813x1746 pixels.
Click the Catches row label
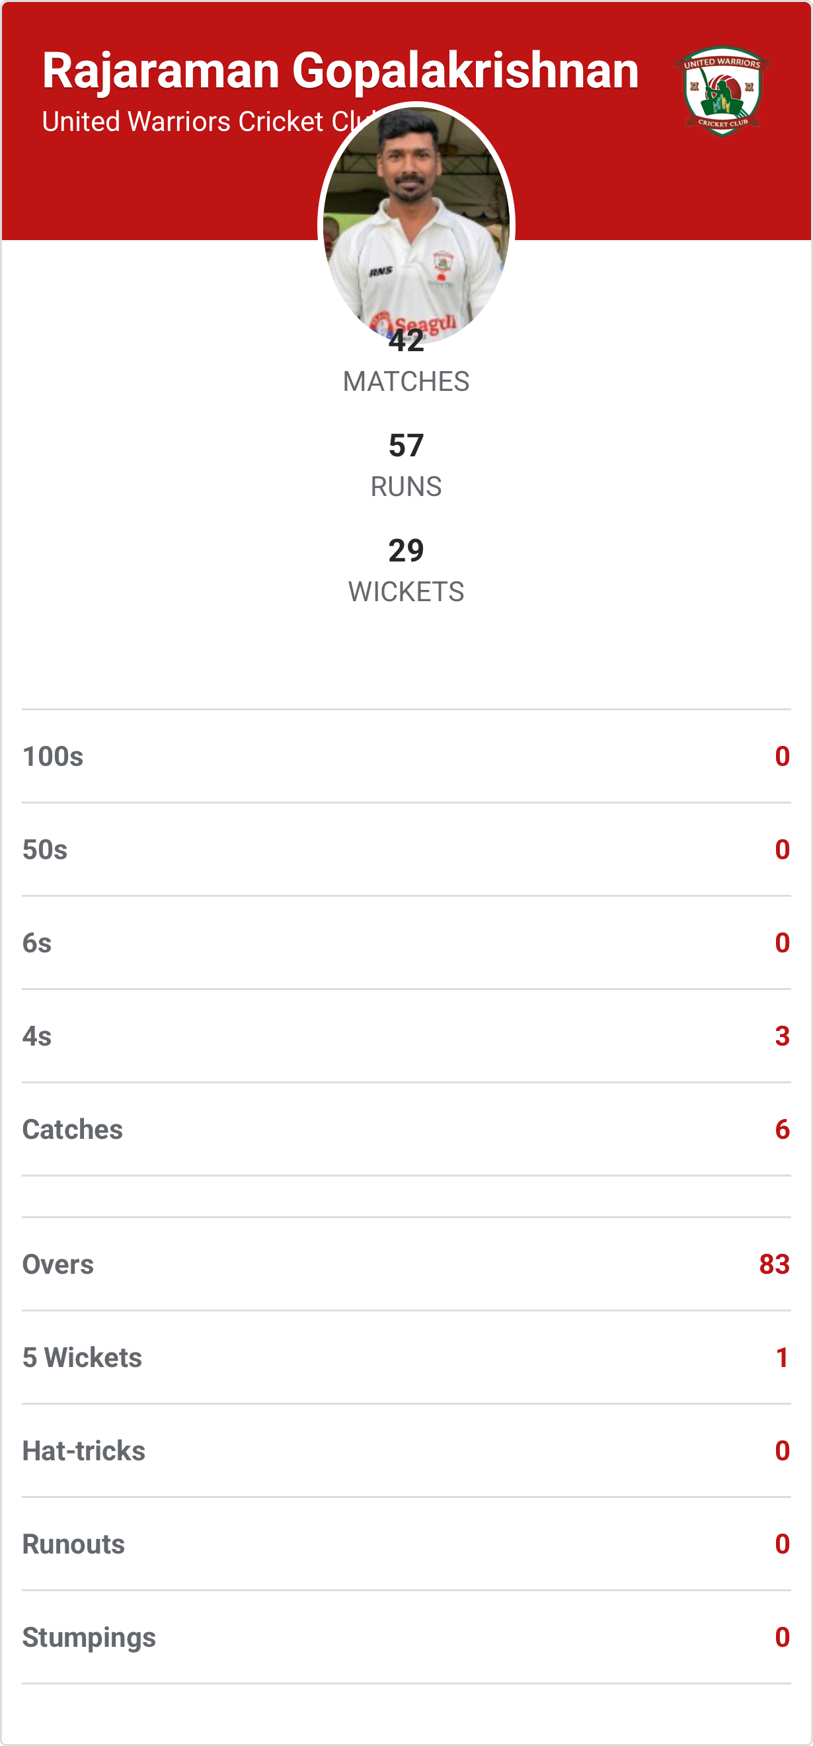tap(73, 1129)
